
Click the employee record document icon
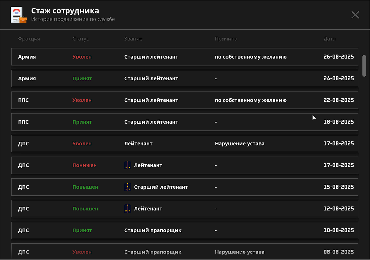pyautogui.click(x=18, y=15)
